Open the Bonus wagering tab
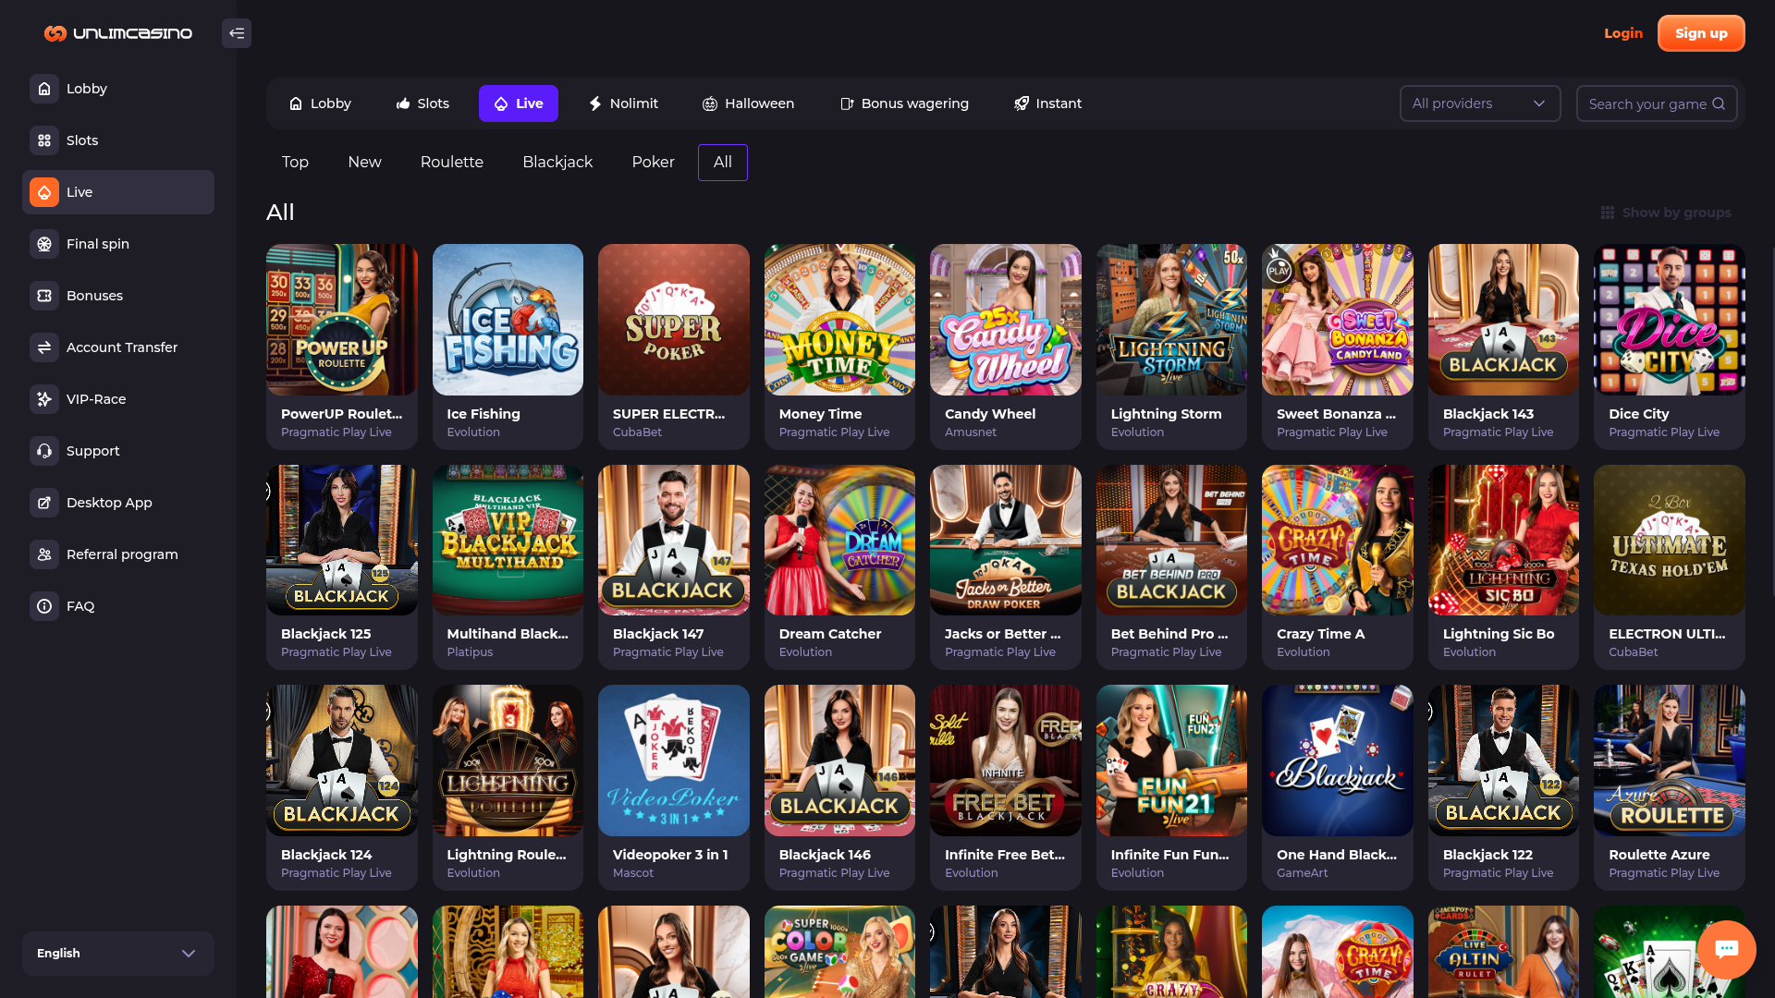 [904, 103]
